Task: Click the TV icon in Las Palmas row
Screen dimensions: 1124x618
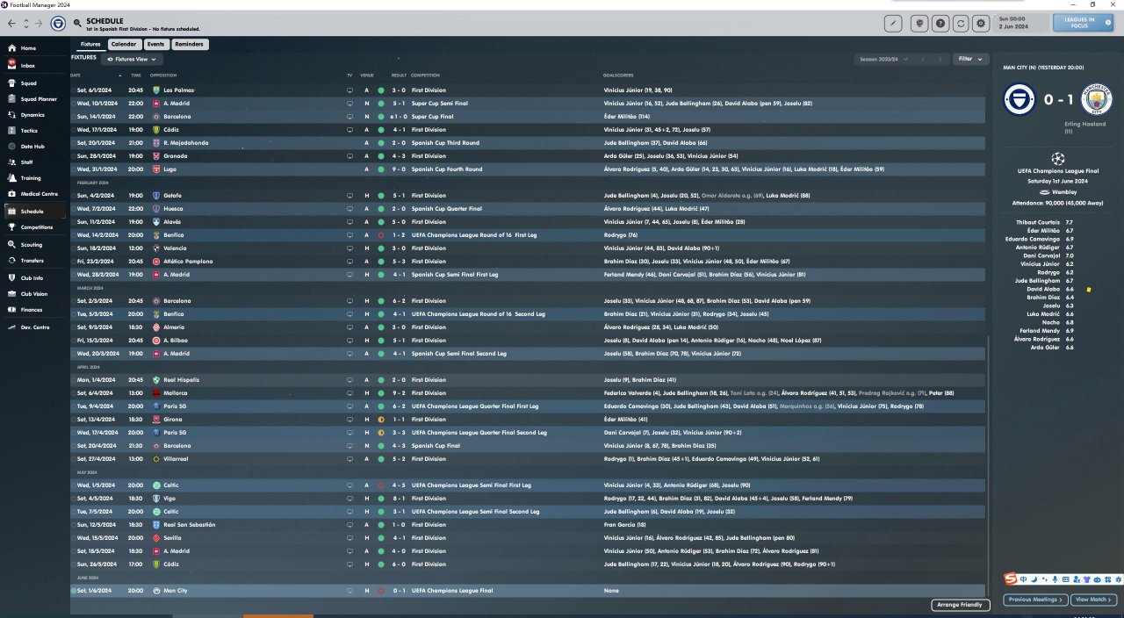Action: click(350, 90)
